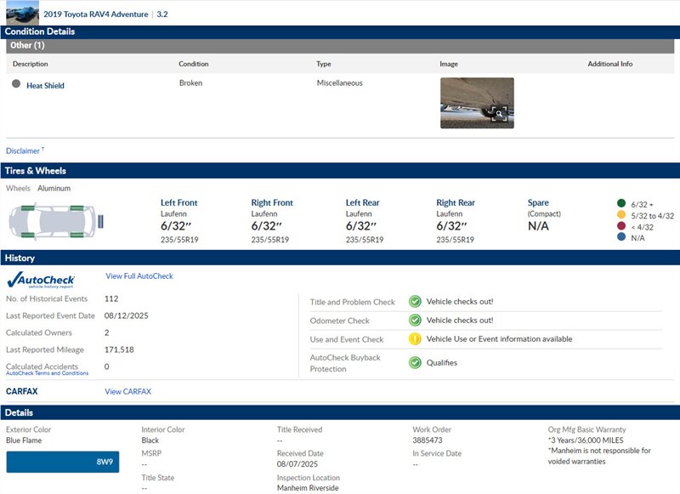The image size is (680, 494).
Task: Click the blue N/A legend dot
Action: (620, 238)
